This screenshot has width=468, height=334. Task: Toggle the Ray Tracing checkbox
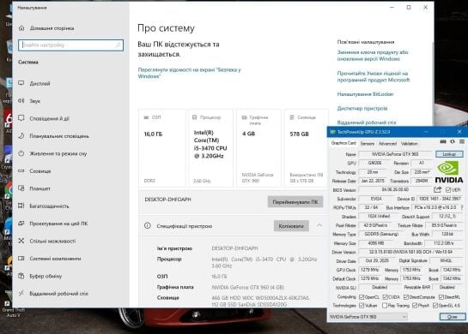385,306
